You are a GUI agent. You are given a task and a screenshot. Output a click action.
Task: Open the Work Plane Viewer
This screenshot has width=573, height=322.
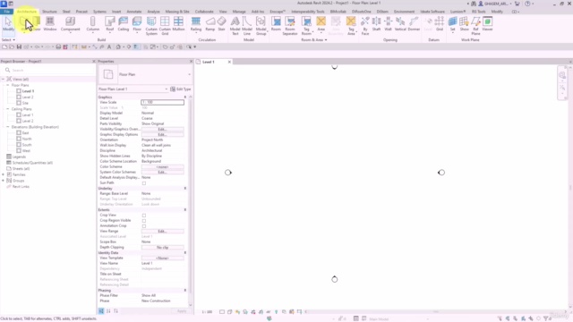(487, 24)
